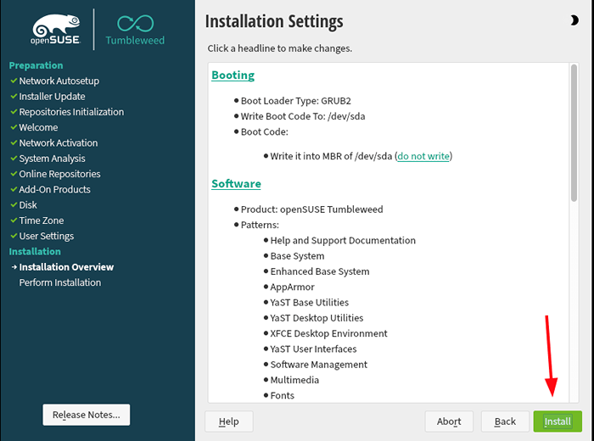Select the Time Zone step
Viewport: 594px width, 441px height.
(x=42, y=220)
